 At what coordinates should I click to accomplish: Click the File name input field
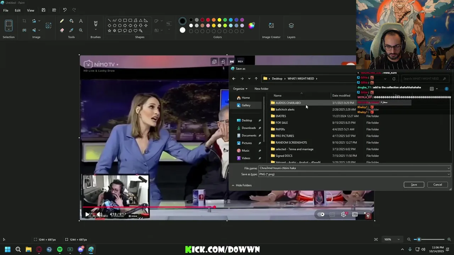pyautogui.click(x=353, y=168)
